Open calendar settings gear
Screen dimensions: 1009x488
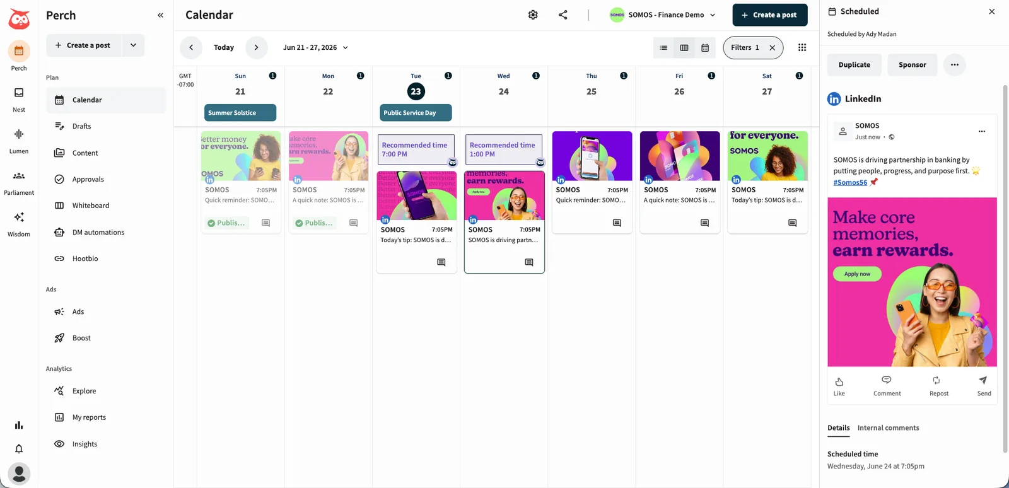point(533,15)
